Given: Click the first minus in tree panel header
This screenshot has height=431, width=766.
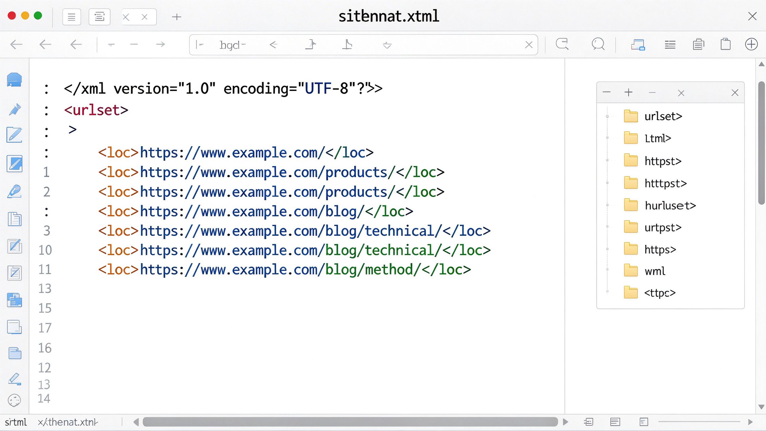Looking at the screenshot, I should point(607,92).
